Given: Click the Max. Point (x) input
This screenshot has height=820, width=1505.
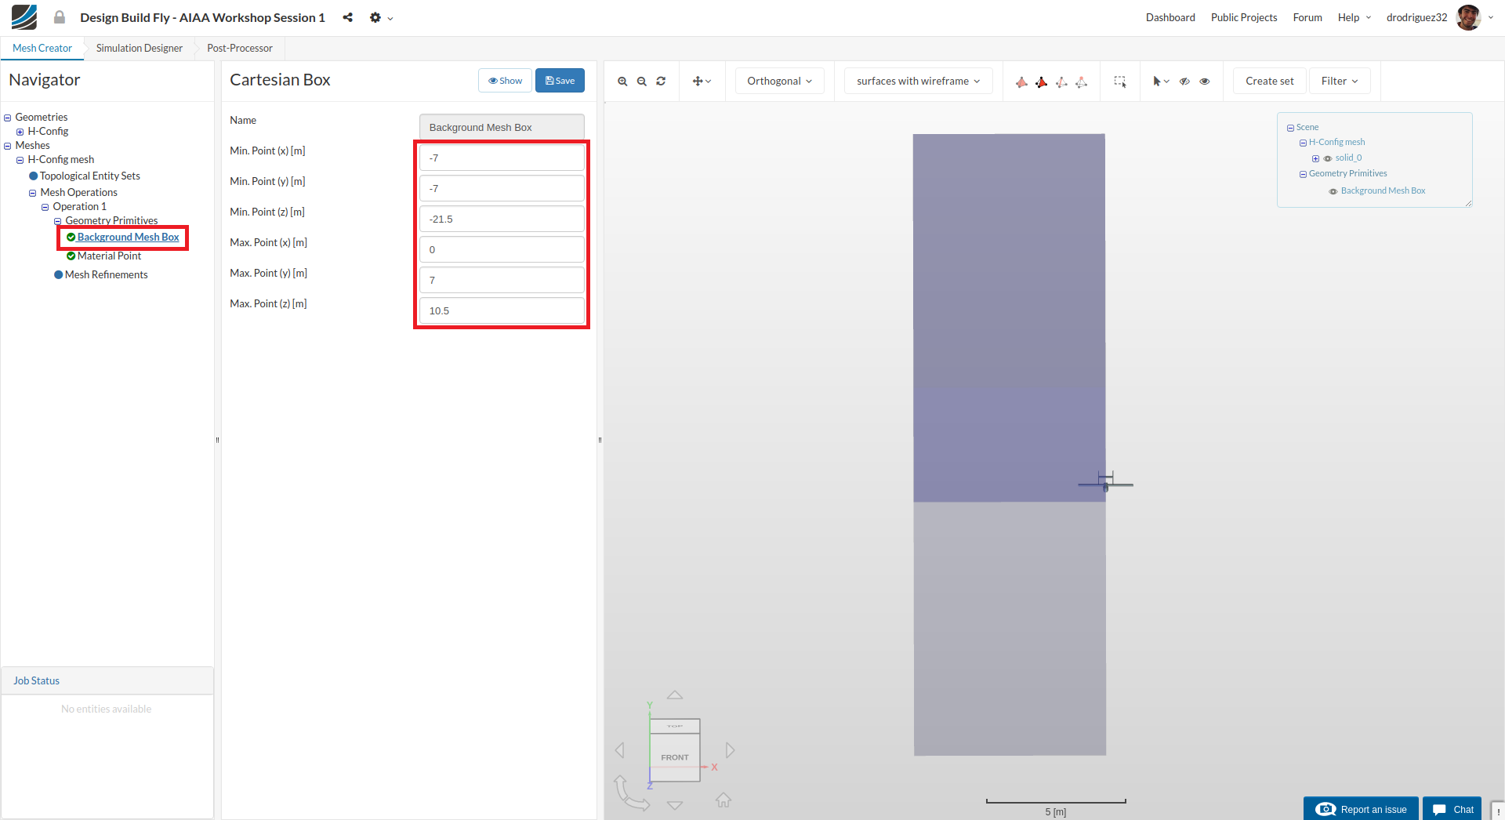Looking at the screenshot, I should tap(502, 249).
